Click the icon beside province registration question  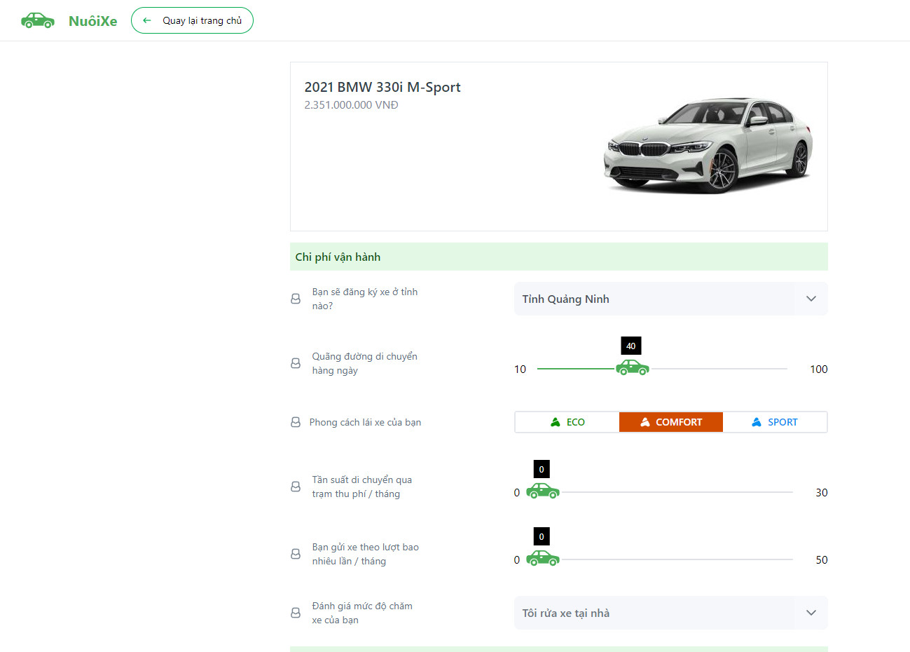coord(296,299)
